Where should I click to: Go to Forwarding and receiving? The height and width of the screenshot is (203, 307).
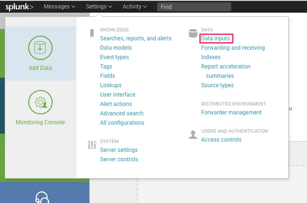pos(233,48)
